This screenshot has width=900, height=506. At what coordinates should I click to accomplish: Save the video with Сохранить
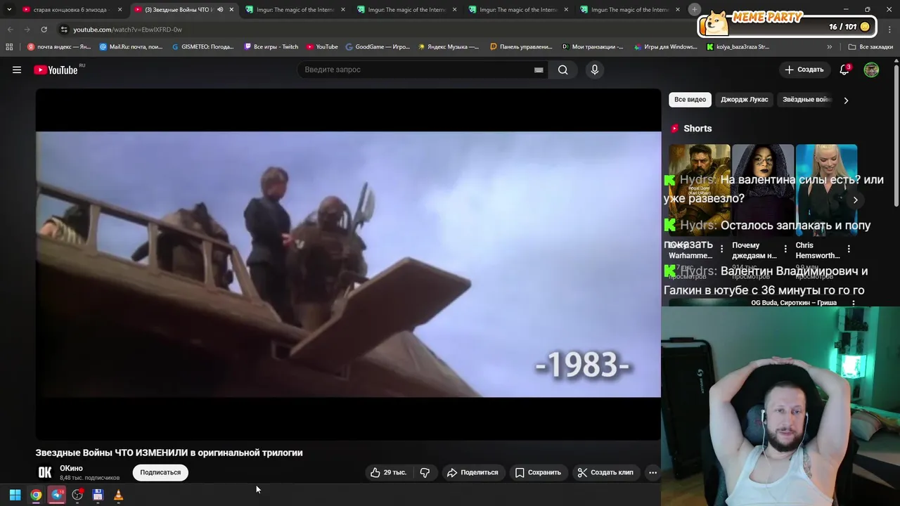538,472
